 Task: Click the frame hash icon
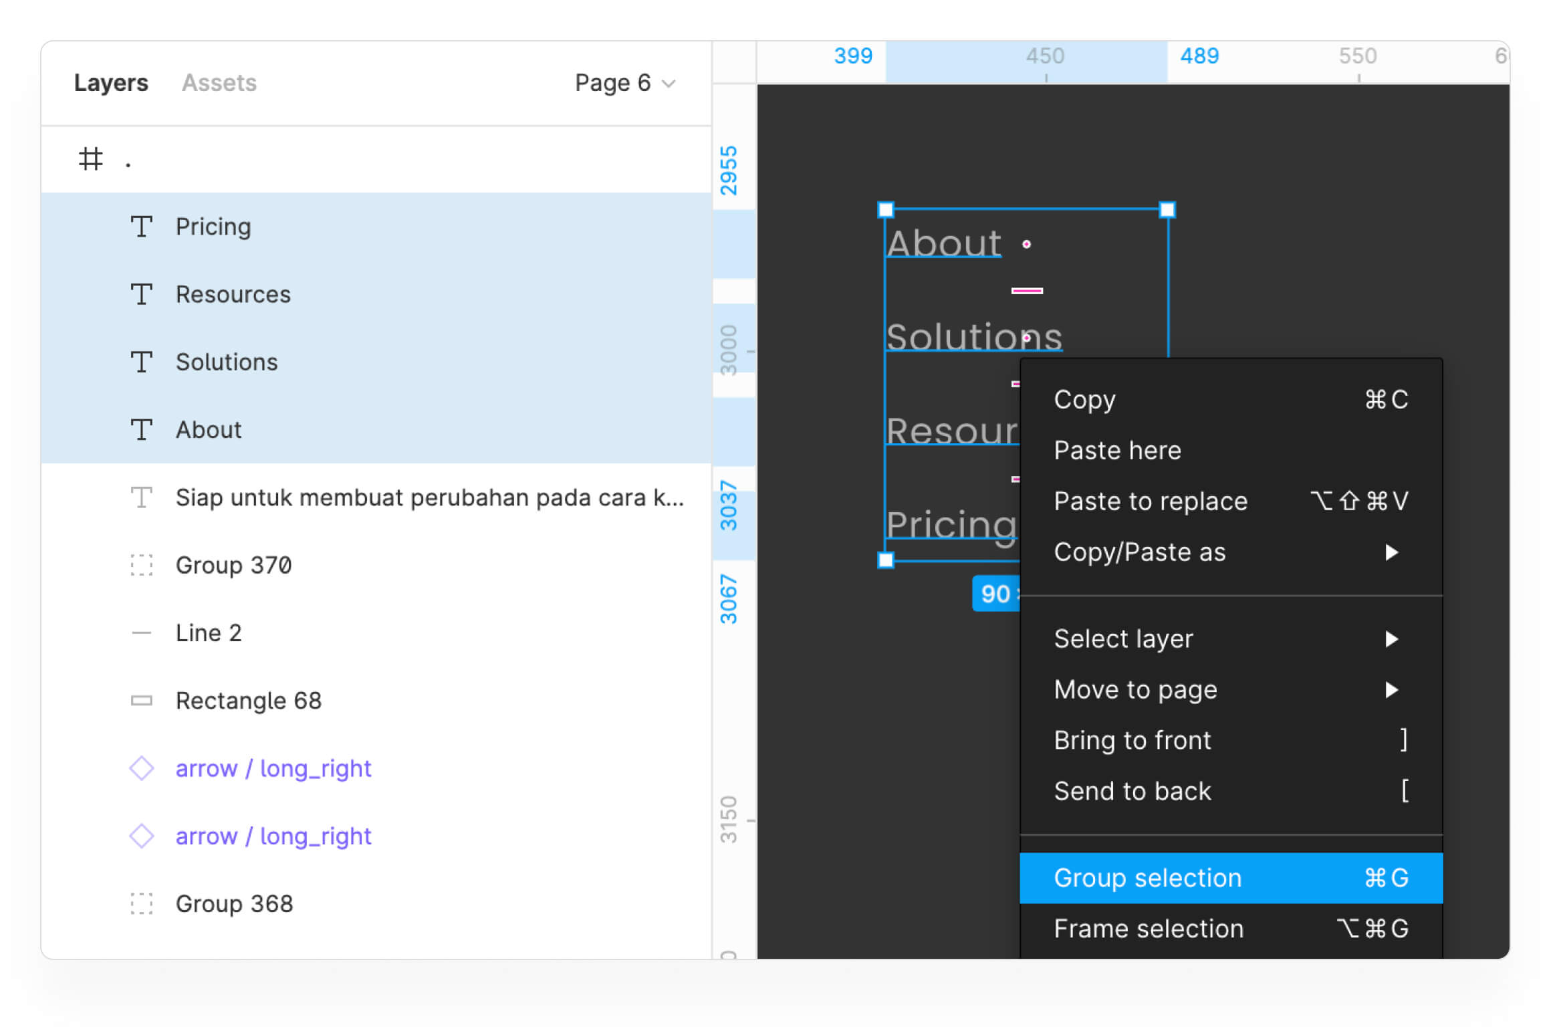pyautogui.click(x=90, y=159)
